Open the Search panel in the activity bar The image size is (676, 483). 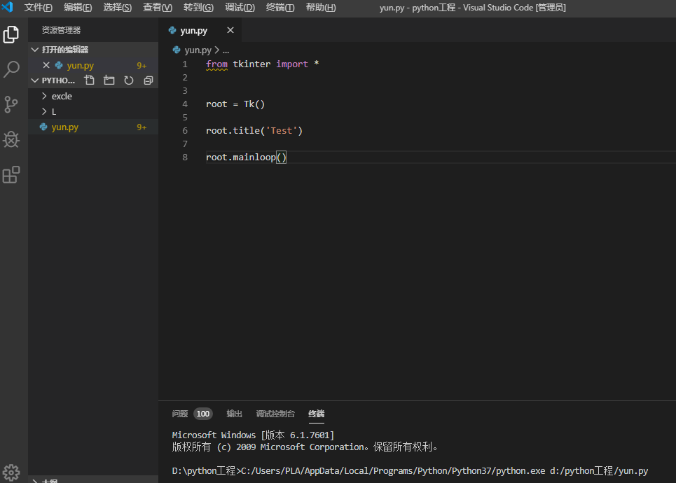click(11, 69)
